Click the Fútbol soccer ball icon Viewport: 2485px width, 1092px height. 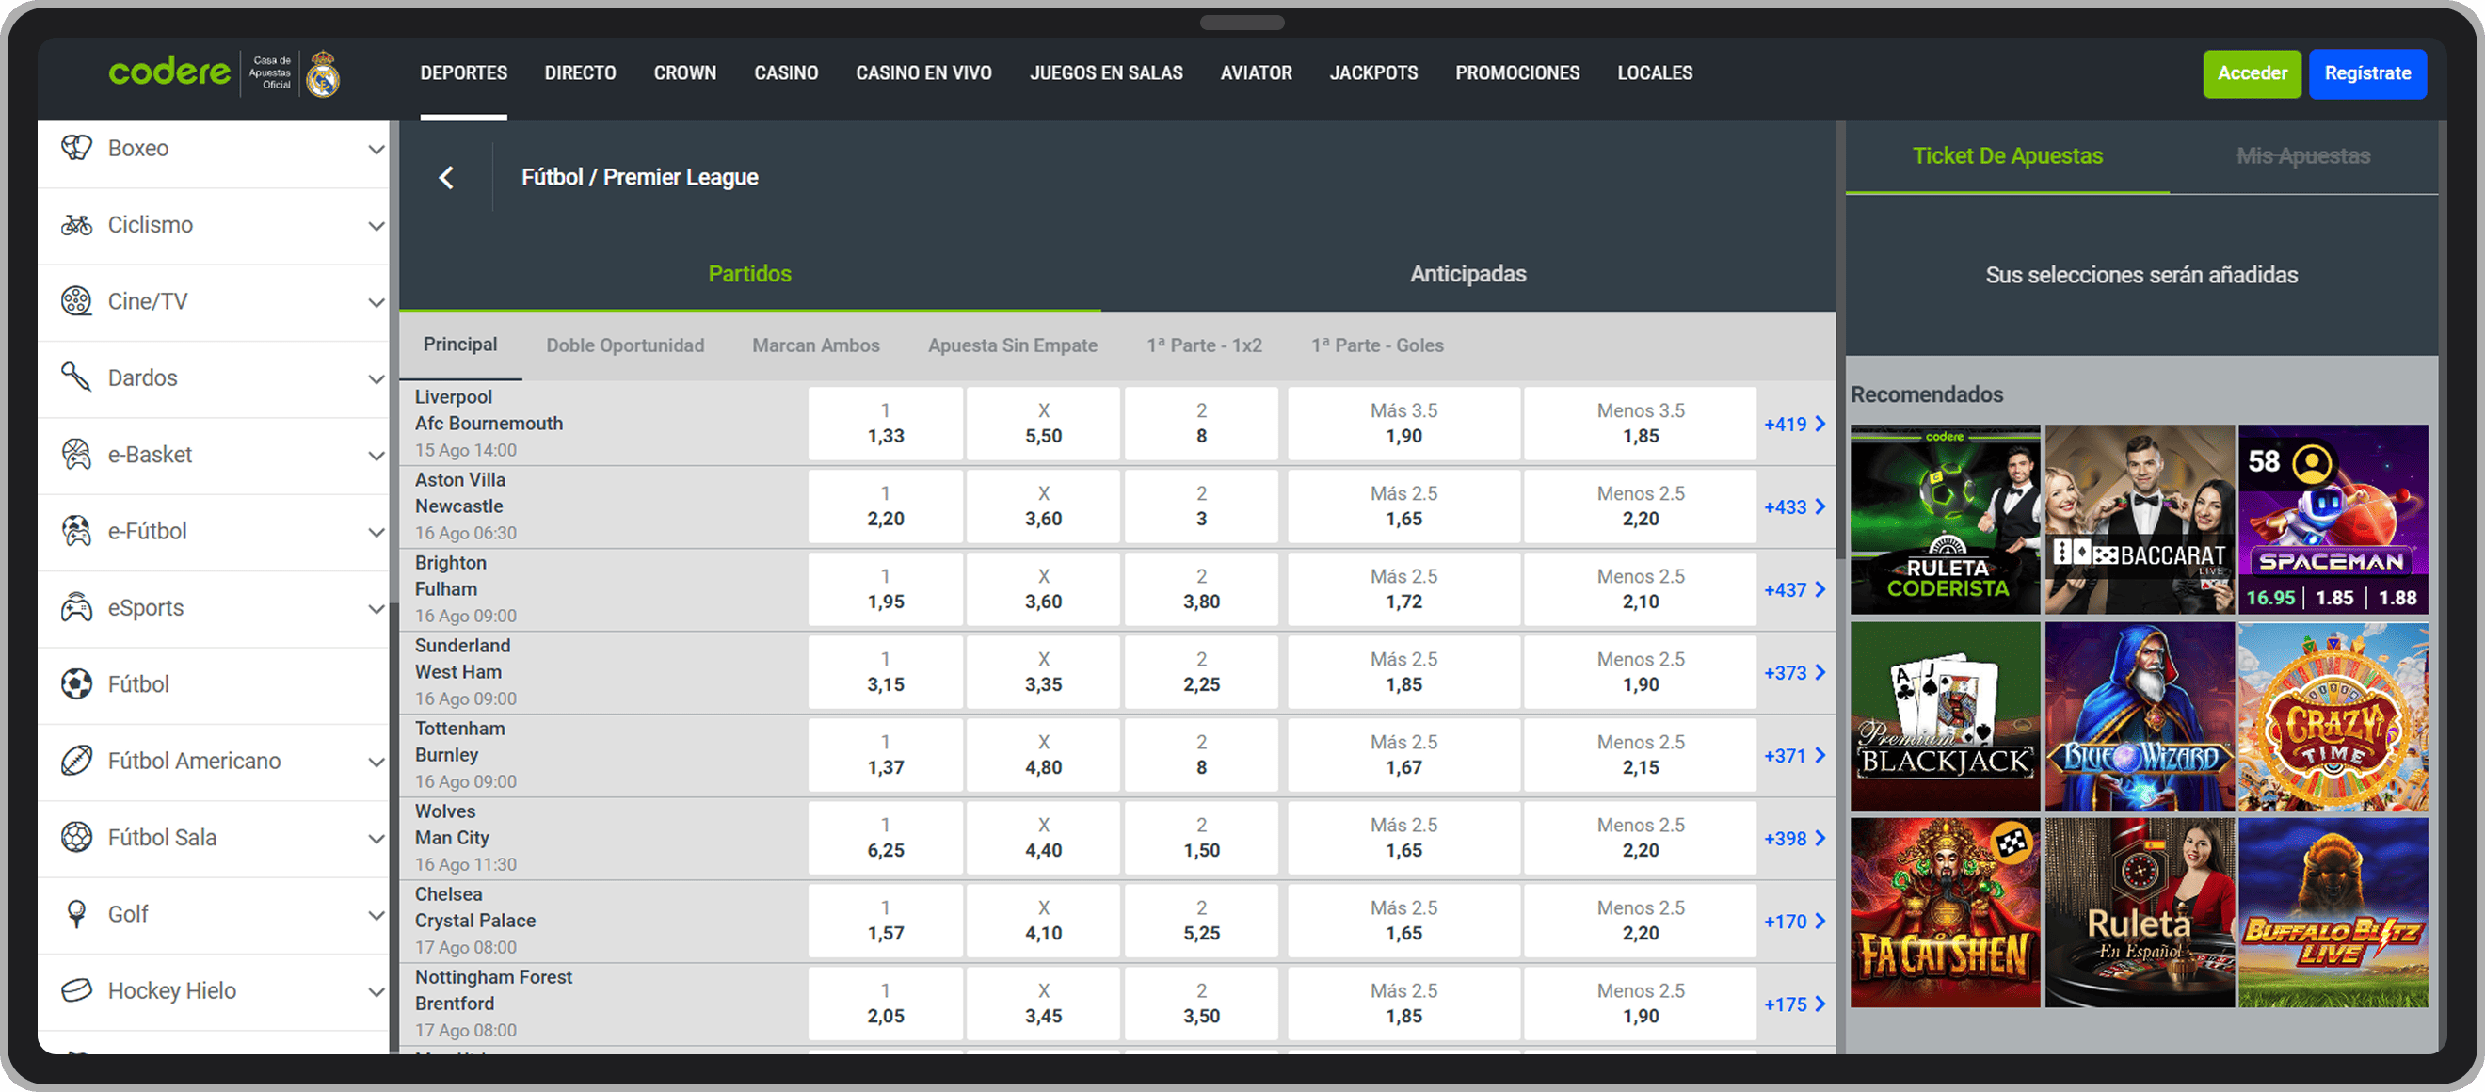[x=76, y=684]
